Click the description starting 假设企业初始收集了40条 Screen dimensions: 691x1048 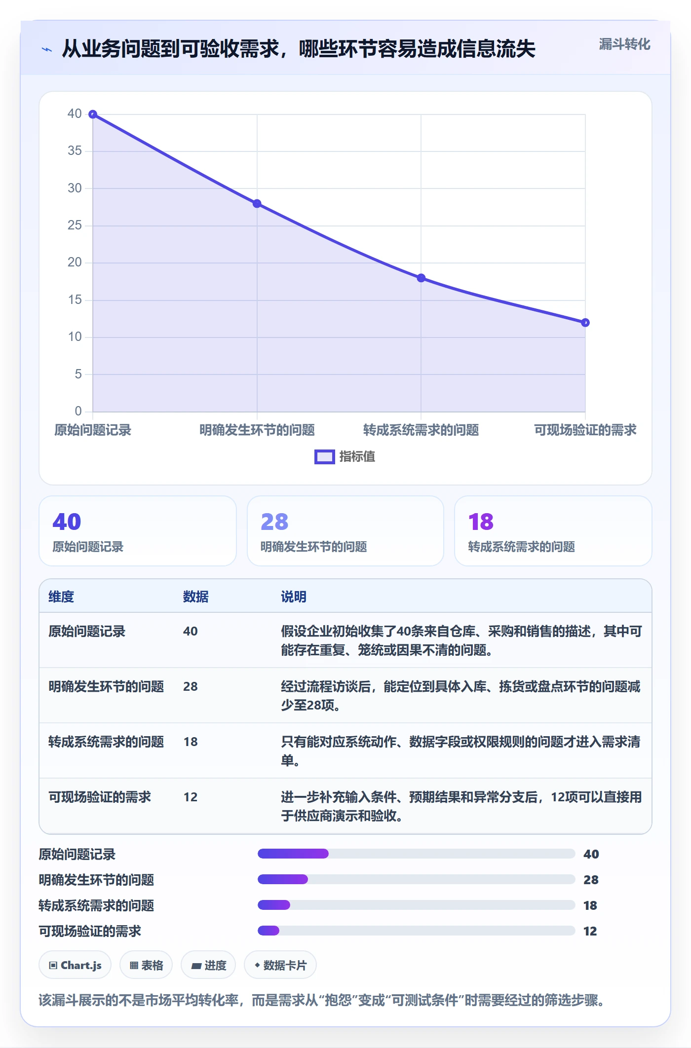[461, 641]
